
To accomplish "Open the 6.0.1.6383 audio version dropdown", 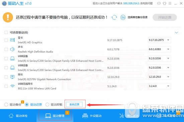I will 160,49.
